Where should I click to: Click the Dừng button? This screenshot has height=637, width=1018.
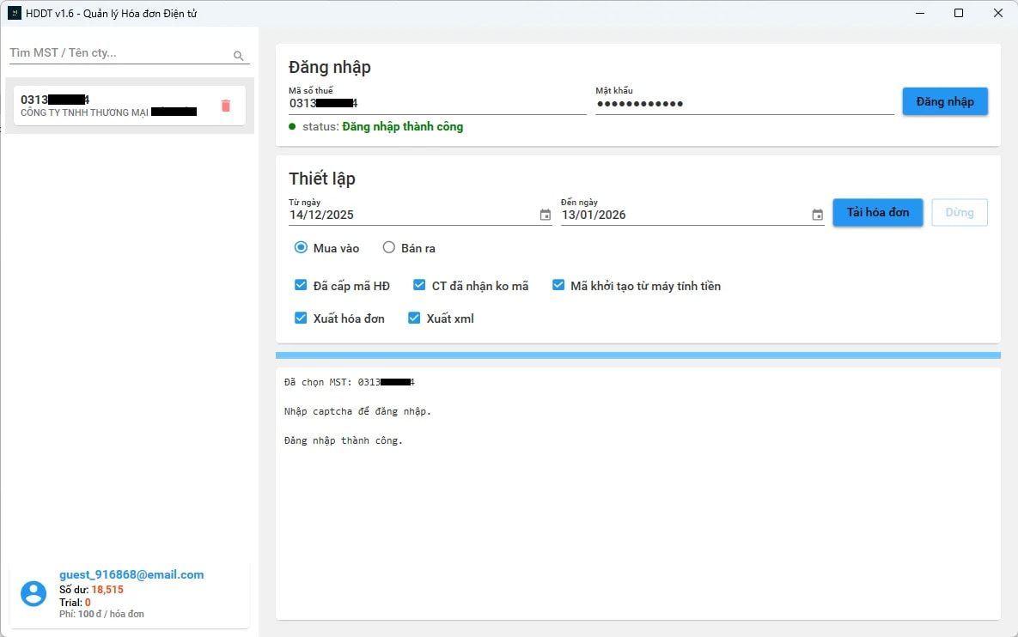coord(959,212)
